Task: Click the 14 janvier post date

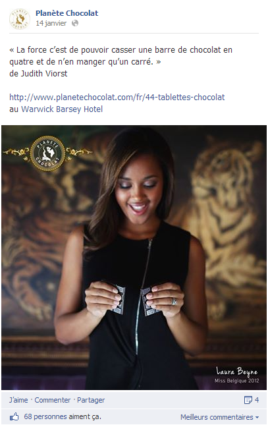Action: (x=51, y=23)
